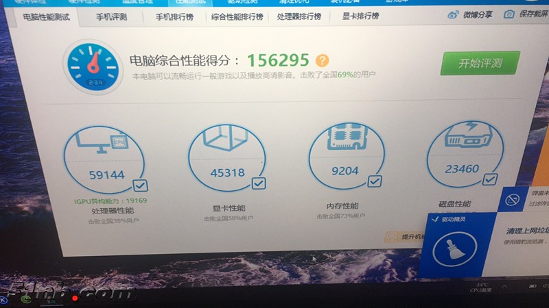Switch to the 手机评测 tab
This screenshot has height=308, width=549.
[x=111, y=16]
